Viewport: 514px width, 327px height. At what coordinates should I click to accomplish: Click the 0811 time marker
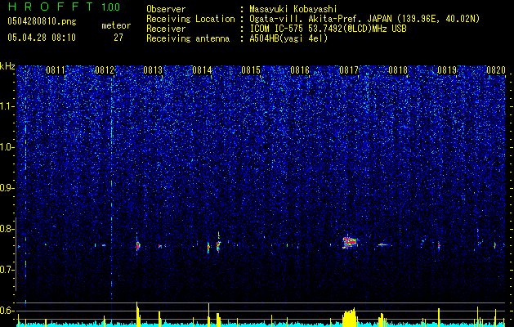click(56, 70)
